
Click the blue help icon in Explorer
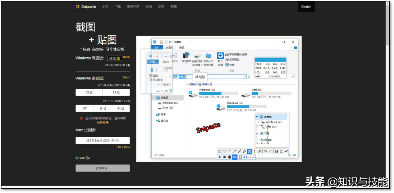click(295, 48)
